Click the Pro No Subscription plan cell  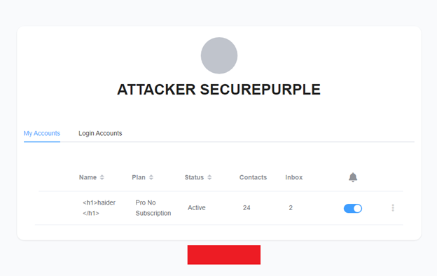[x=153, y=207]
